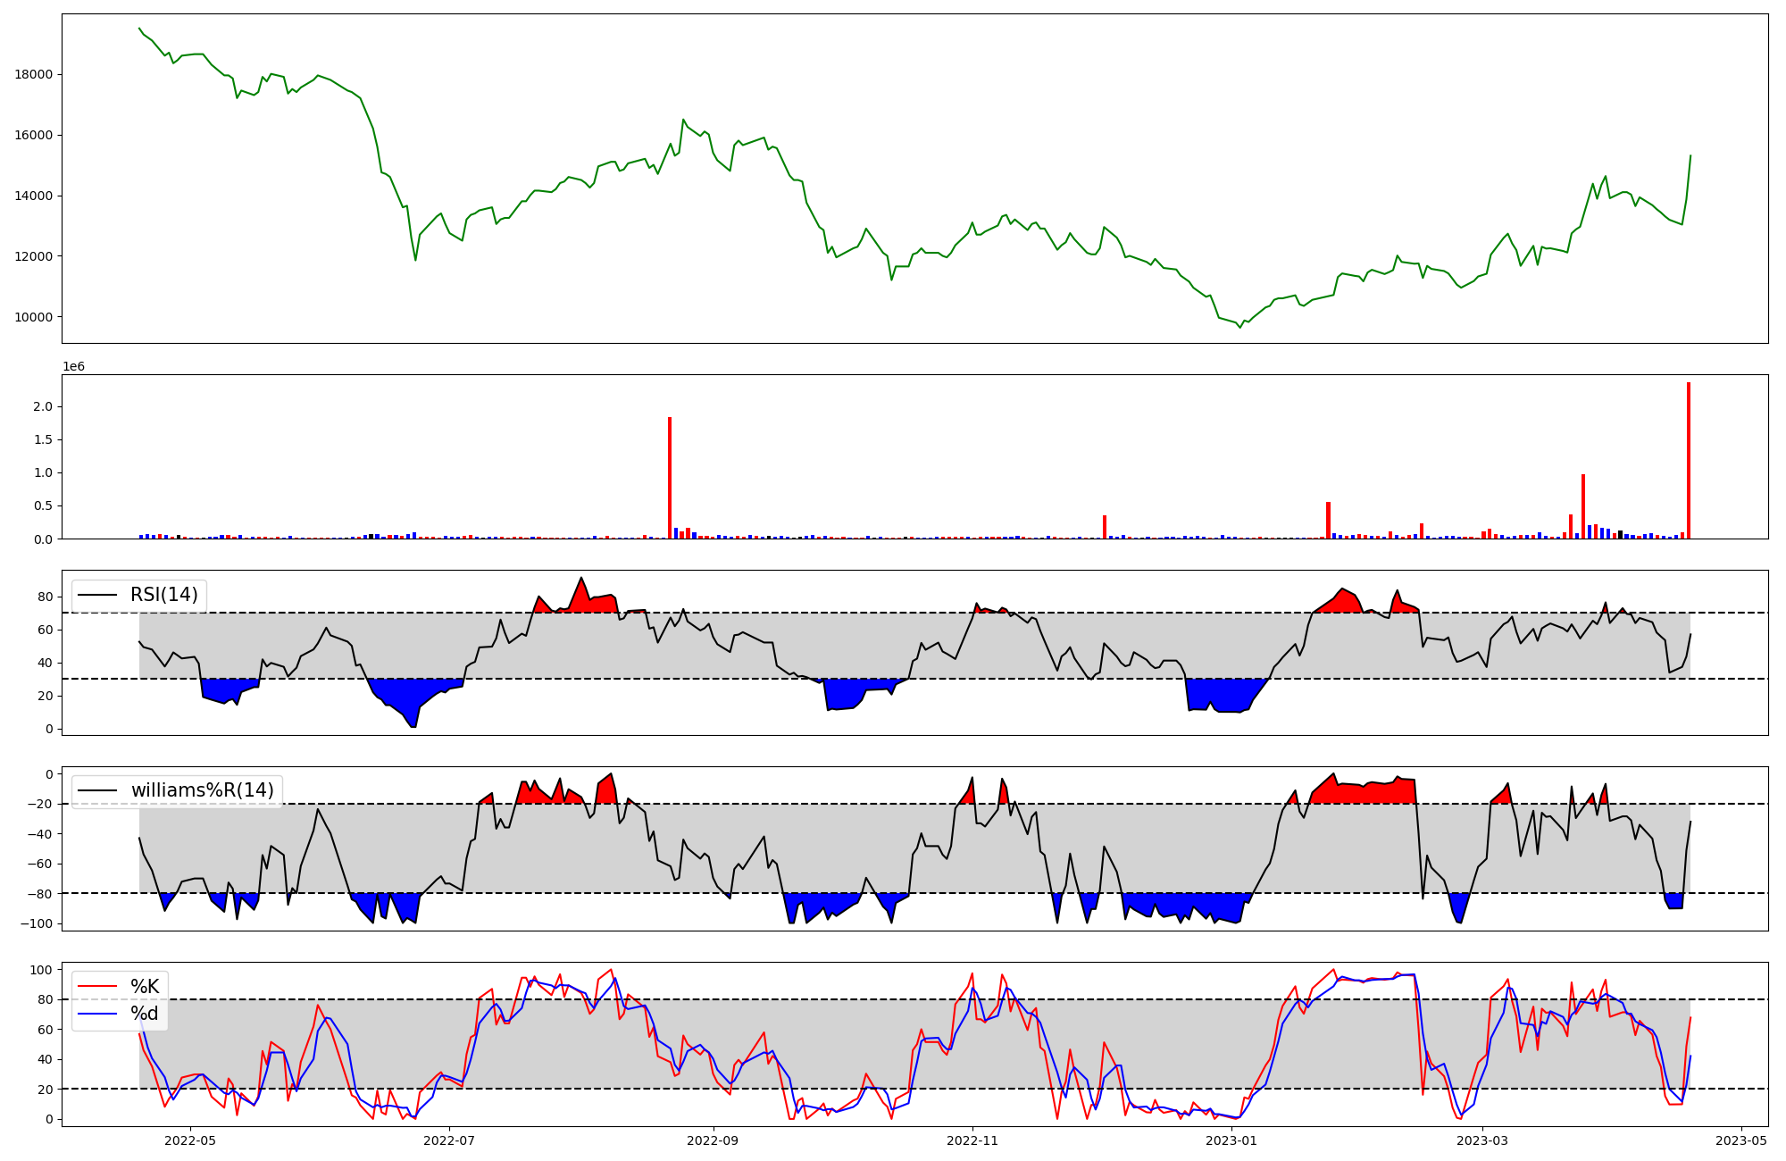Click the 1e6 volume scale label
1786x1161 pixels.
point(73,366)
